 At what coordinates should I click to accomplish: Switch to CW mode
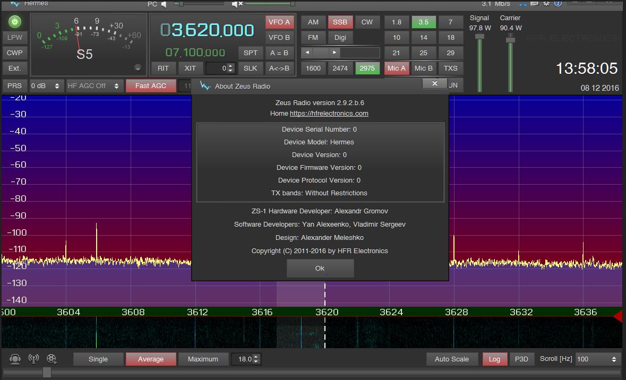pos(367,22)
